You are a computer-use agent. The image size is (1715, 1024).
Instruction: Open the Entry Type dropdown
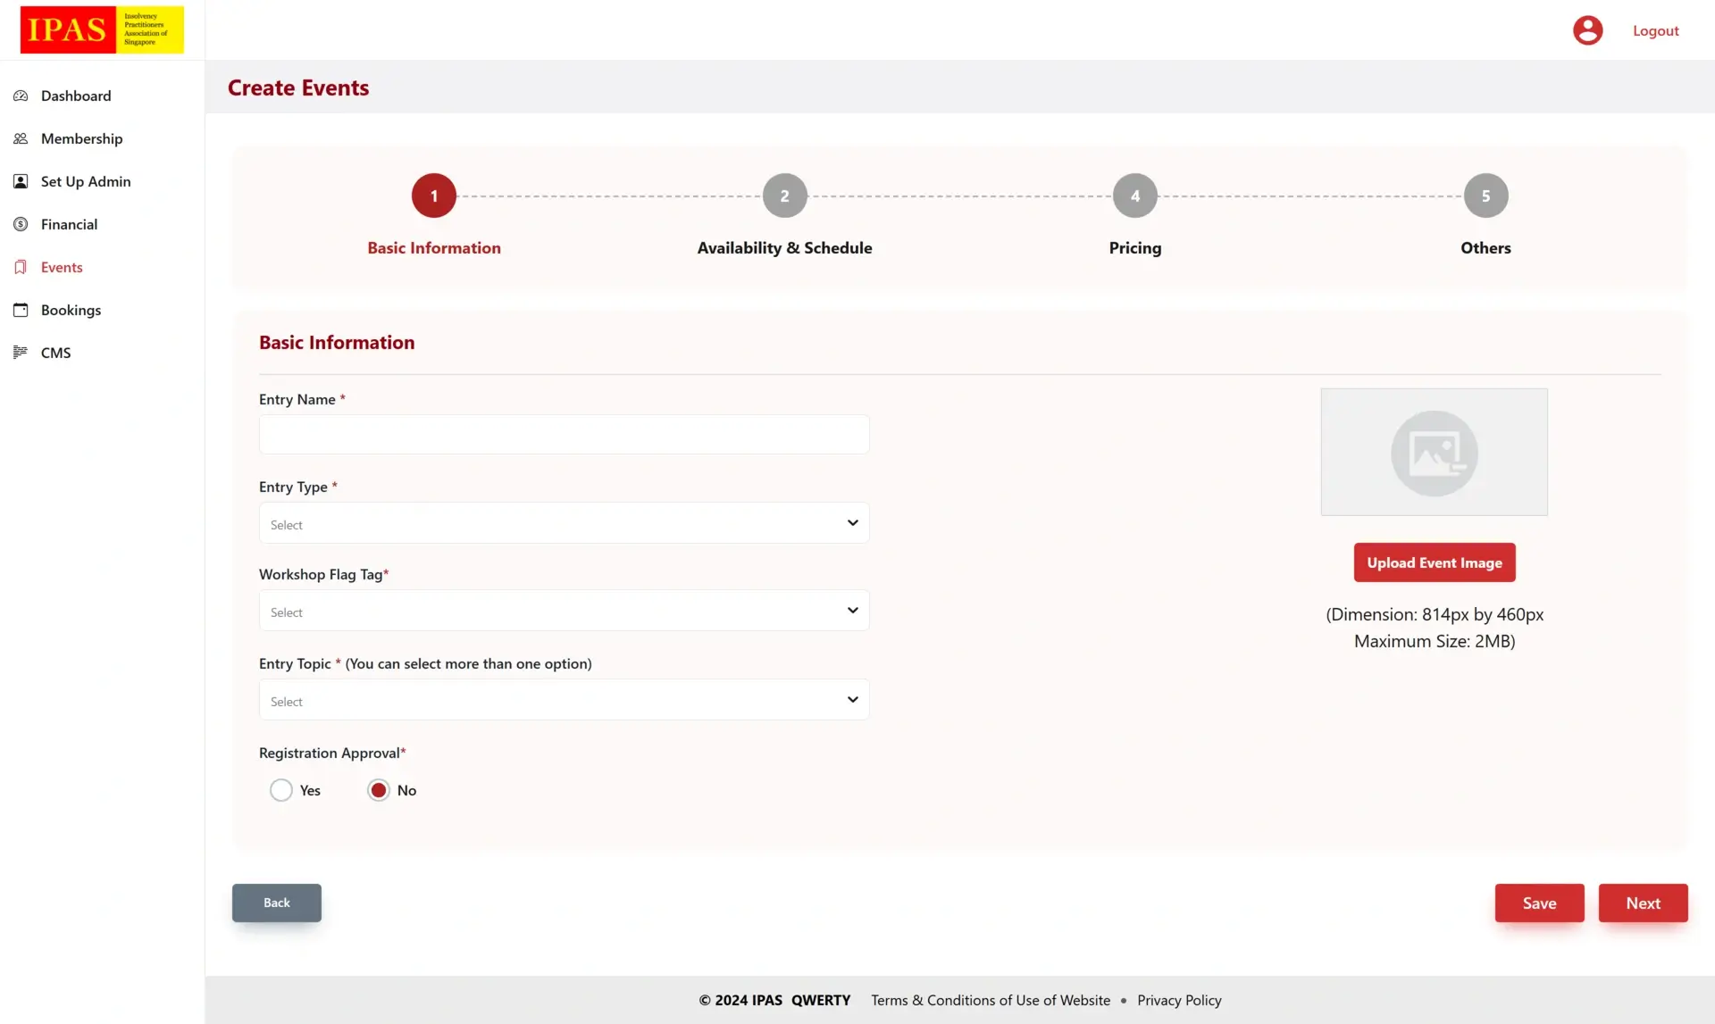(564, 523)
